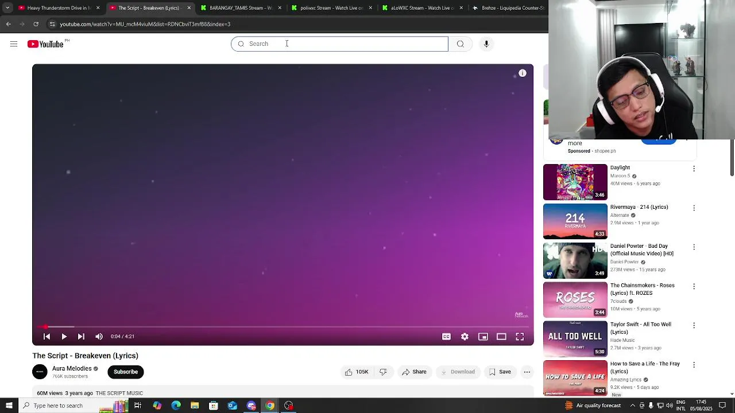This screenshot has height=413, width=735.
Task: Skip to previous video in player
Action: point(47,337)
